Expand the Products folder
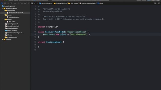161x90 pixels. 3,39
